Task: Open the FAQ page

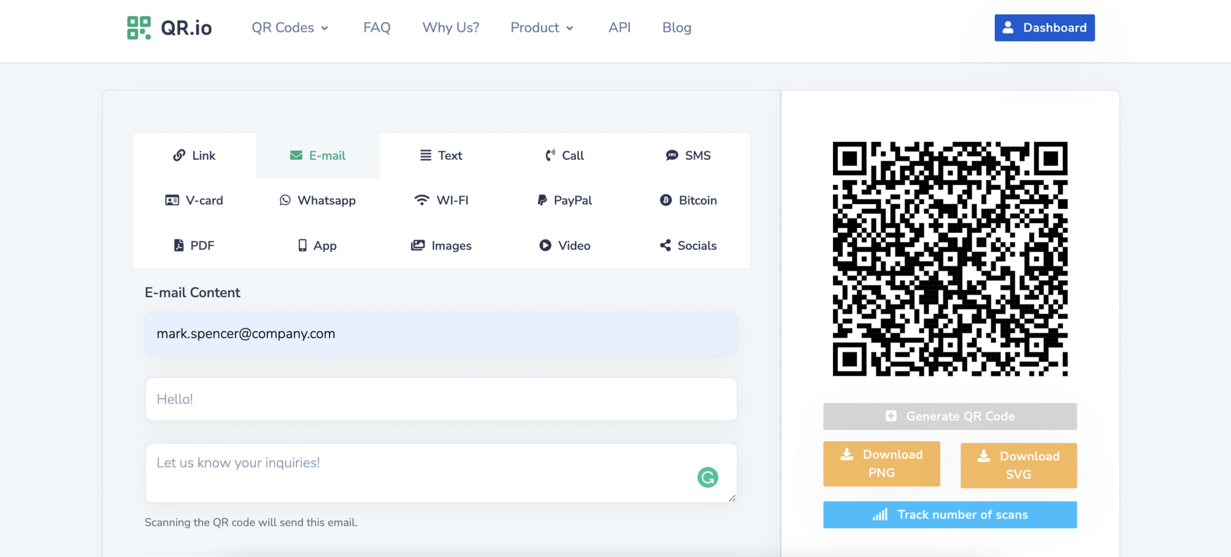Action: tap(376, 28)
